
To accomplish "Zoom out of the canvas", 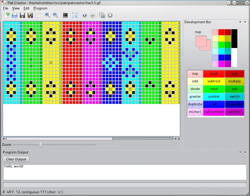I will pyautogui.click(x=55, y=15).
